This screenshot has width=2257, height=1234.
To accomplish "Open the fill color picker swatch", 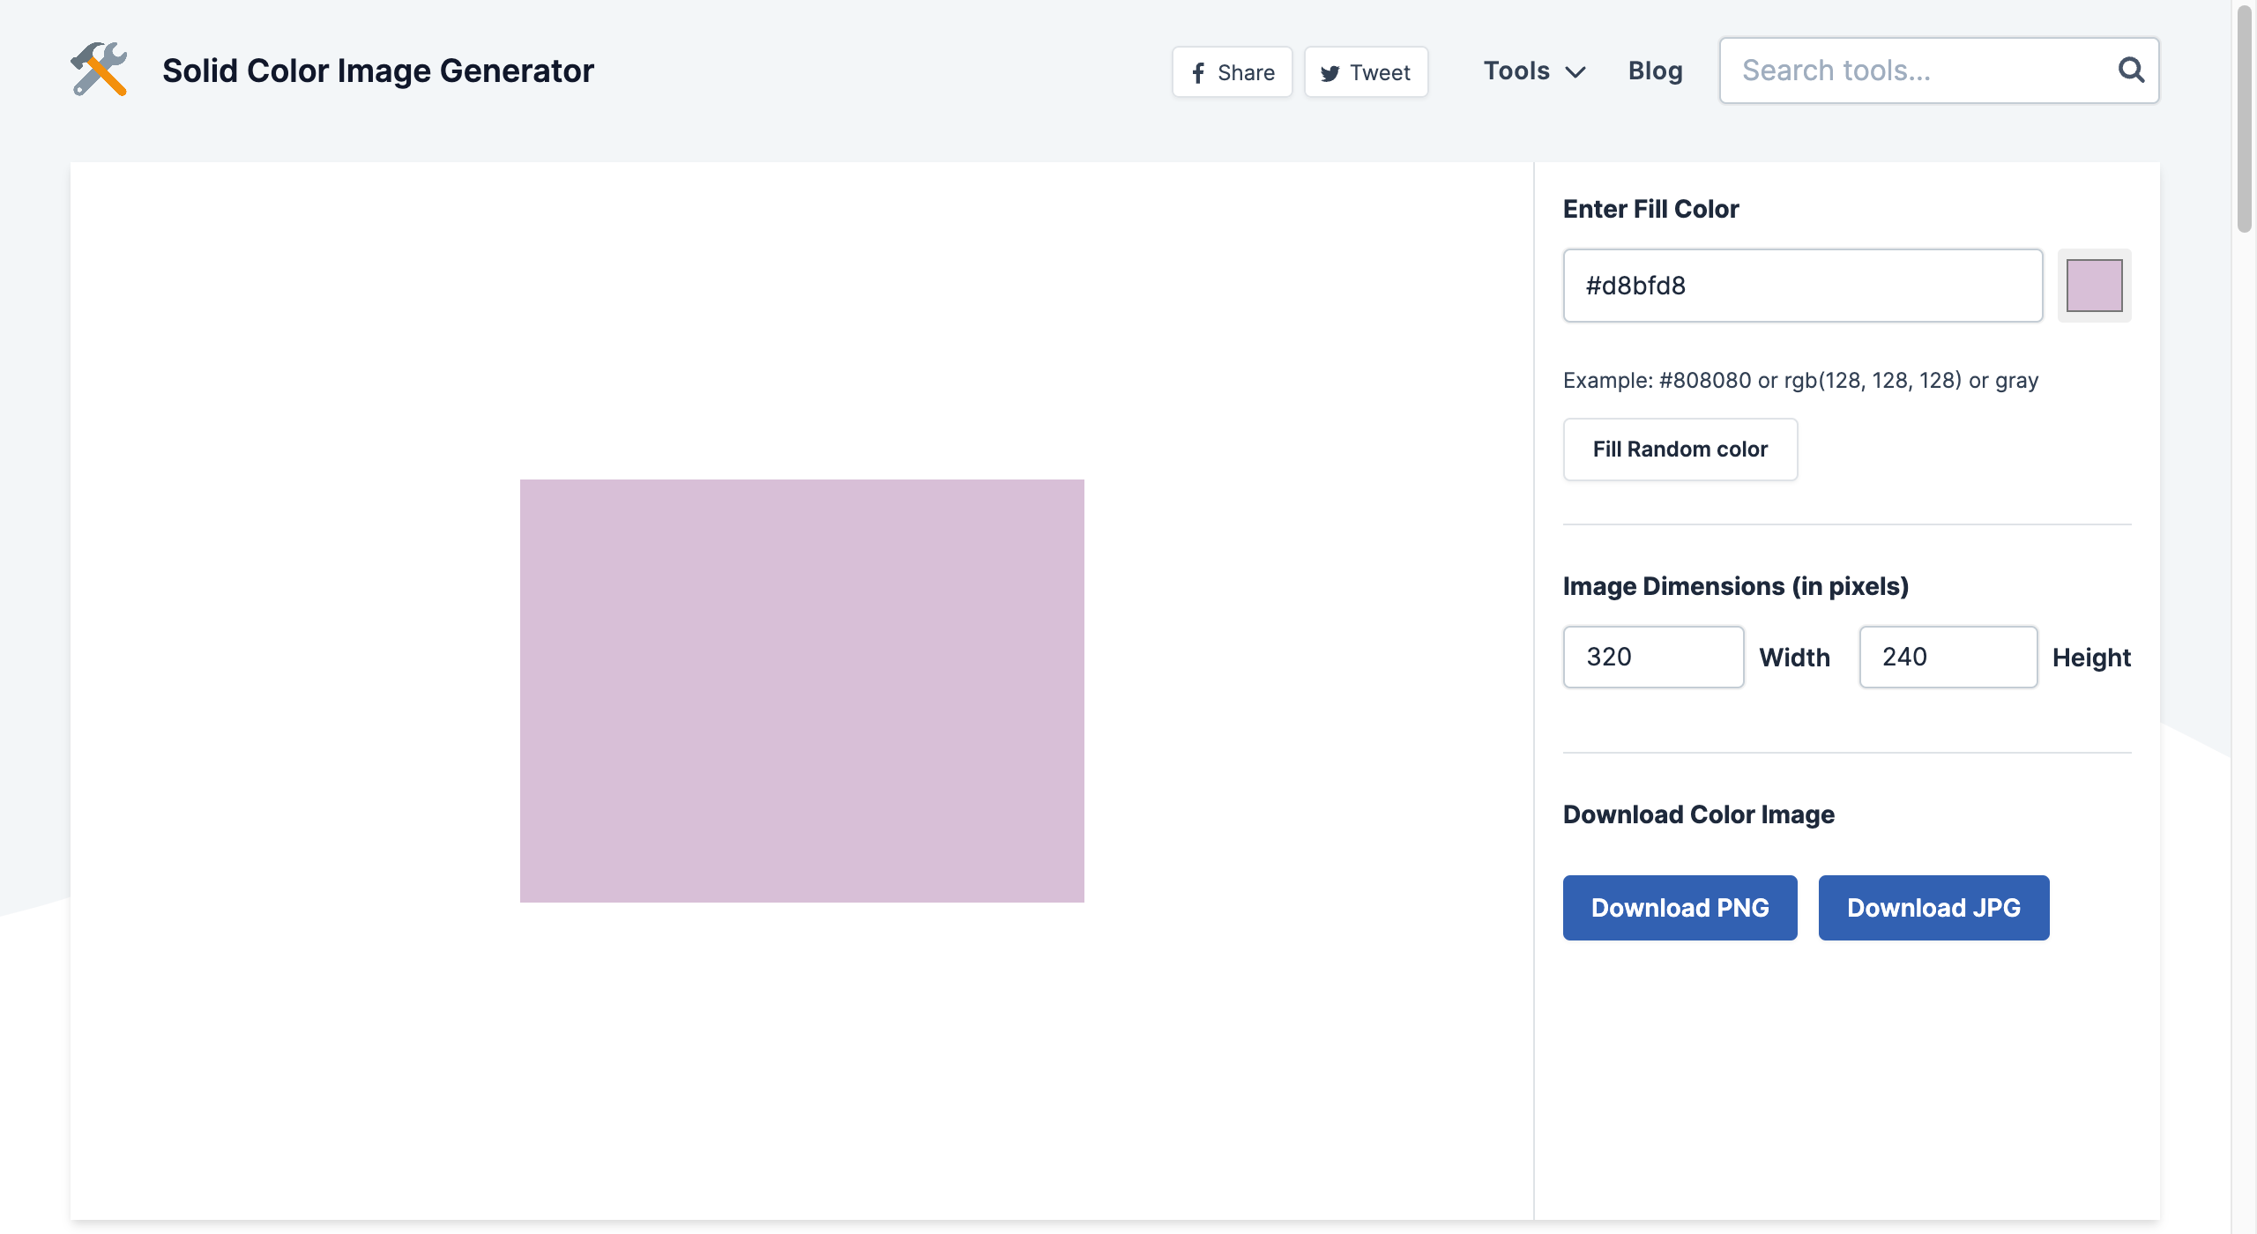I will click(x=2094, y=286).
